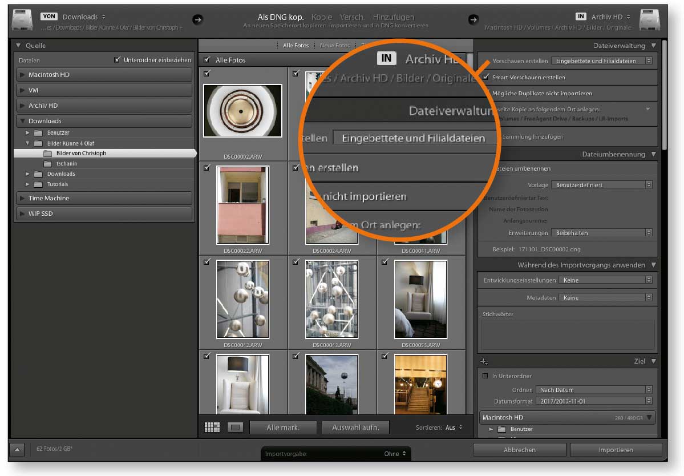Viewport: 684px width, 476px height.
Task: Switch to grid view icon
Action: pyautogui.click(x=212, y=427)
